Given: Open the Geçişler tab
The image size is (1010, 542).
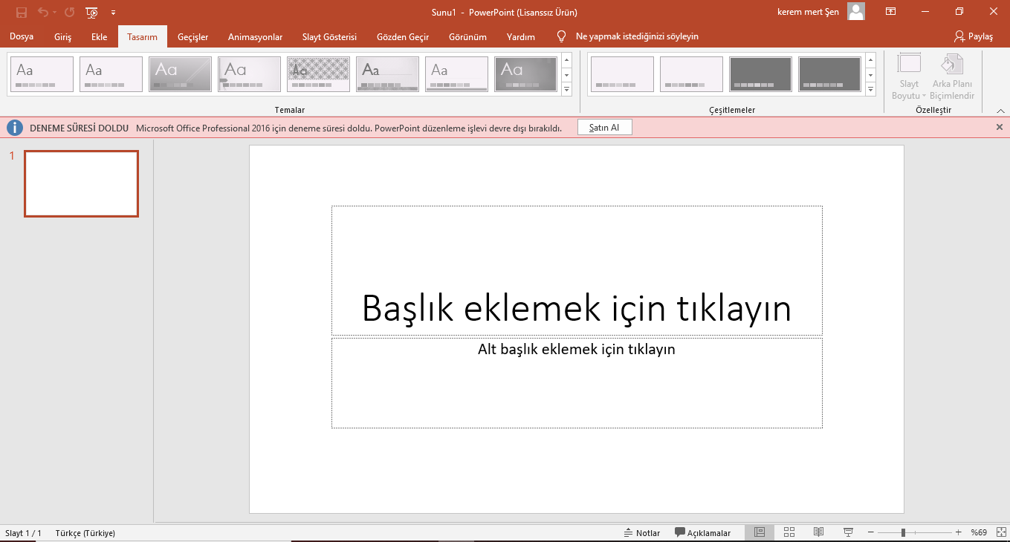Looking at the screenshot, I should [x=192, y=36].
